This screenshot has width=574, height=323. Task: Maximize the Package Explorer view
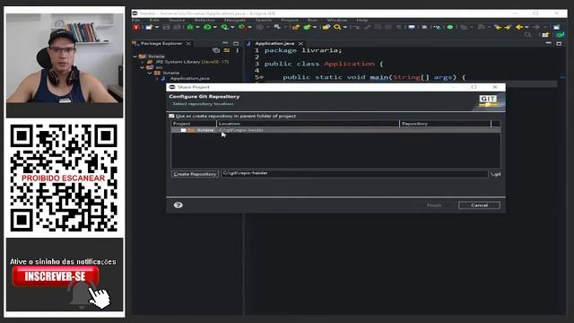pos(236,44)
